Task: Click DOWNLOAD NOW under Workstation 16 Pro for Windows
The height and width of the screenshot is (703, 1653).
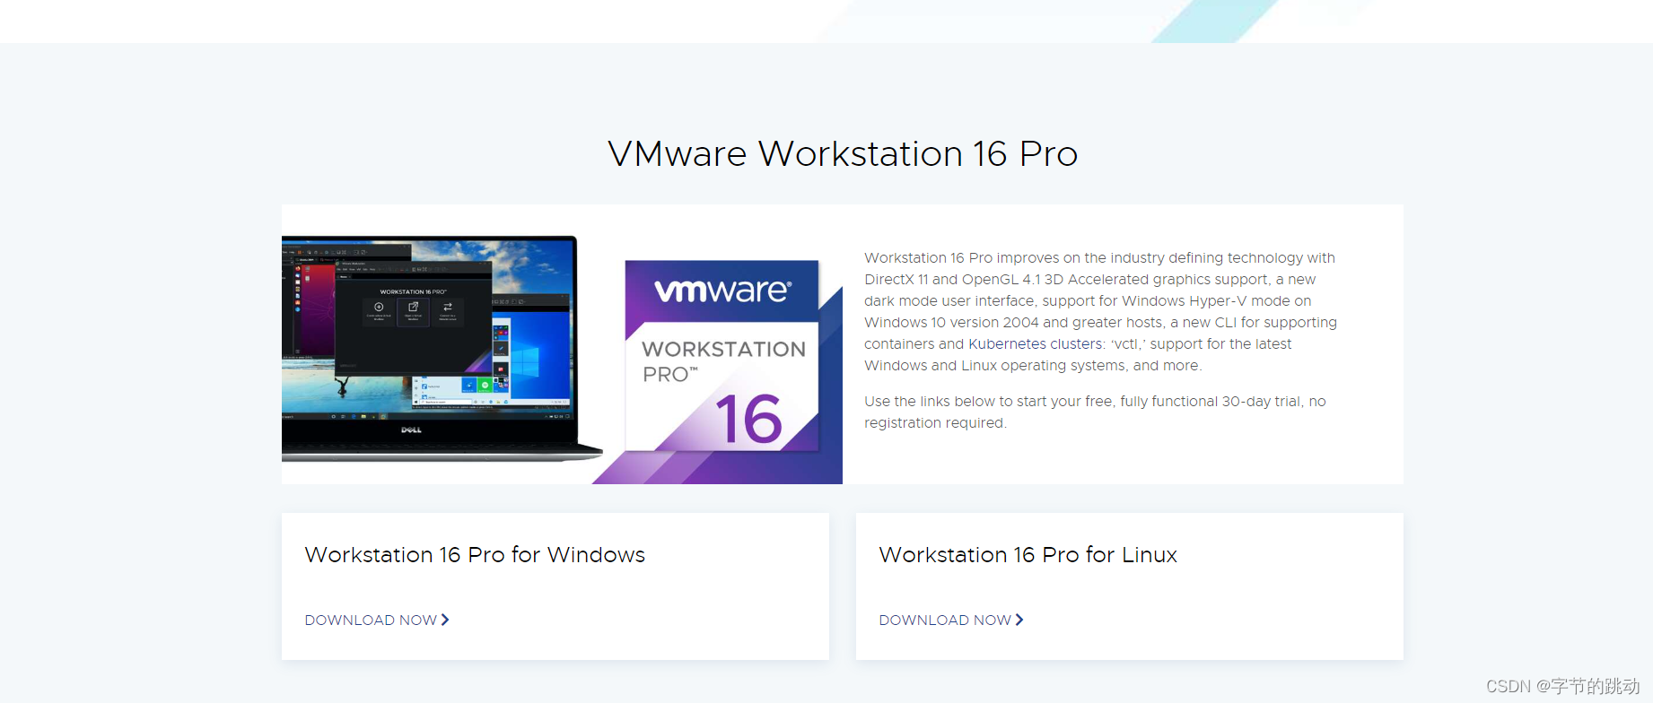Action: pyautogui.click(x=376, y=620)
